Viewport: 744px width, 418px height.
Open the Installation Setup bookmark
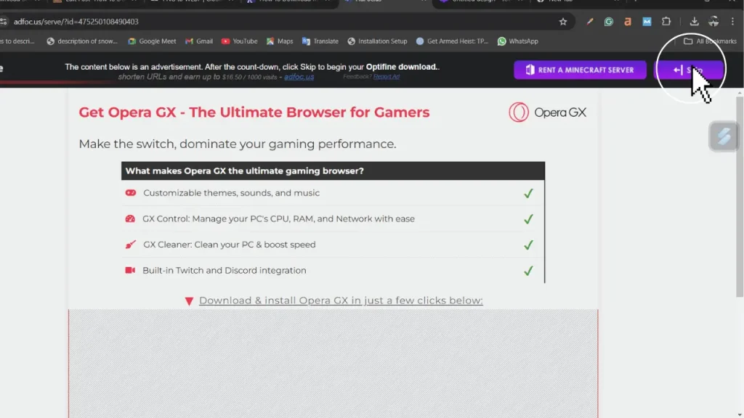point(378,41)
